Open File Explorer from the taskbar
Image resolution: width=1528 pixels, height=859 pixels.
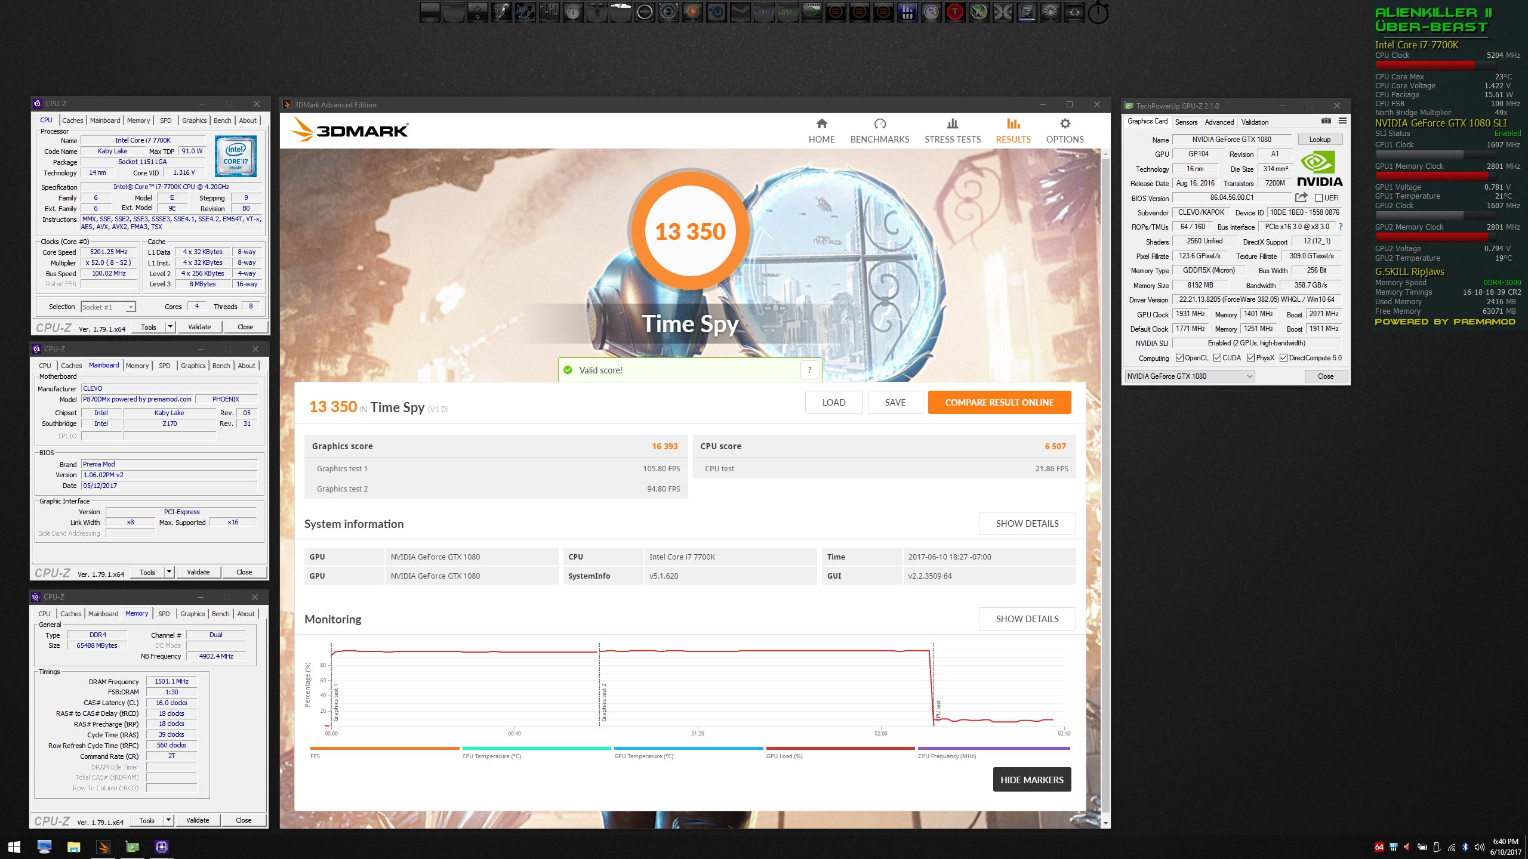tap(73, 846)
